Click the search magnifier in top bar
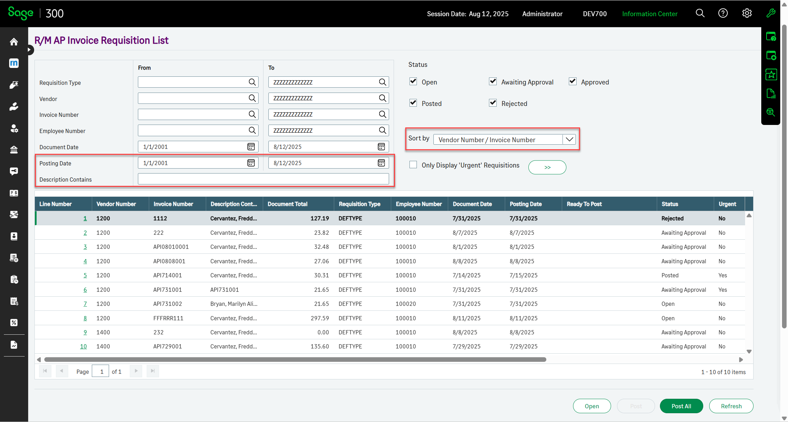Screen dimensions: 788x422 (700, 13)
